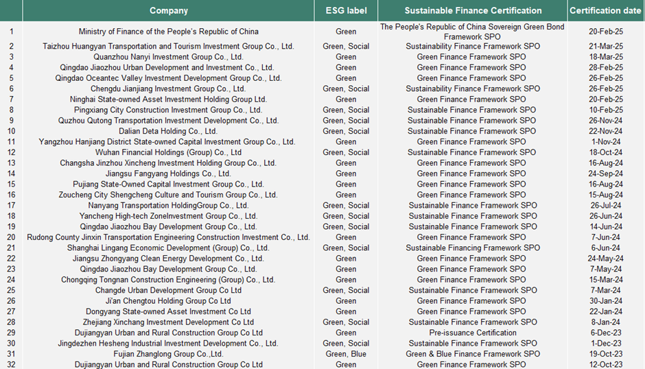Select Pingxiang City Construction Investment cell
The image size is (645, 369).
click(x=168, y=110)
